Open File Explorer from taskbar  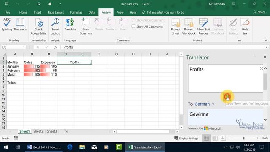tap(82, 147)
